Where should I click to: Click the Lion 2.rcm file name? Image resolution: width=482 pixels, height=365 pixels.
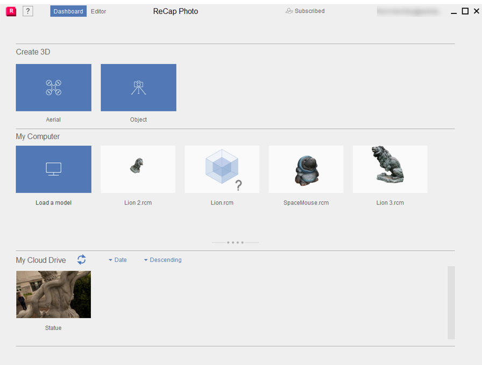[x=138, y=203]
